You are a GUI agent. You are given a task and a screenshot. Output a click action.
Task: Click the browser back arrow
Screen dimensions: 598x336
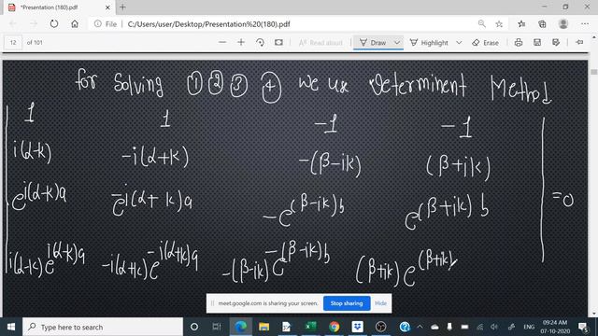click(12, 24)
